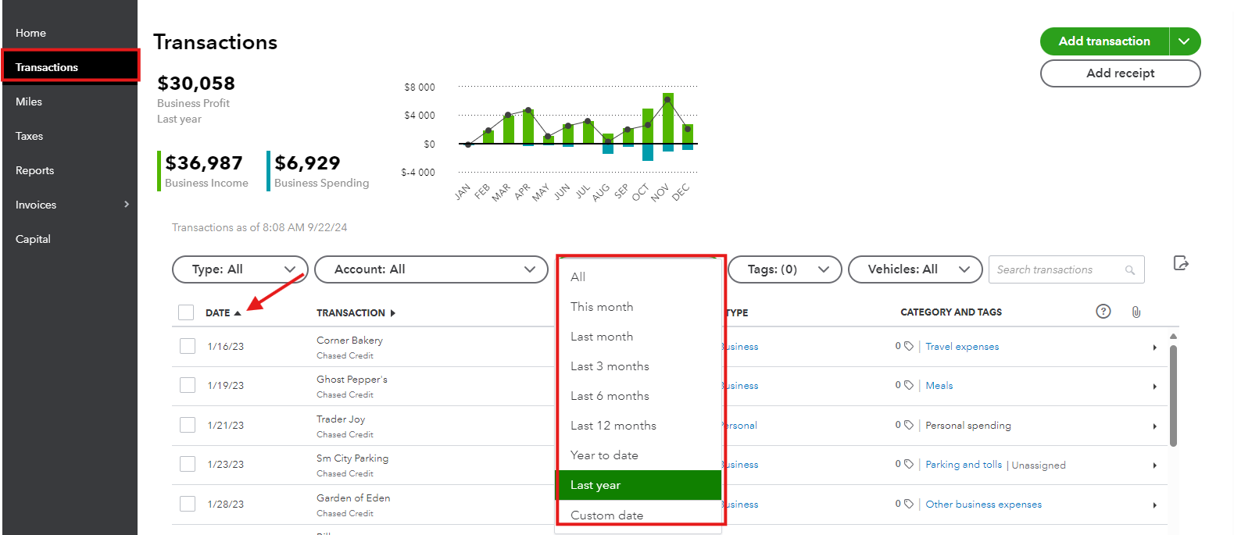Open the Type: All dropdown
This screenshot has height=535, width=1234.
(x=240, y=269)
